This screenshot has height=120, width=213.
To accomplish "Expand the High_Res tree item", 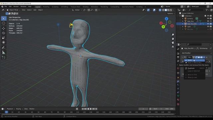I will [183, 21].
